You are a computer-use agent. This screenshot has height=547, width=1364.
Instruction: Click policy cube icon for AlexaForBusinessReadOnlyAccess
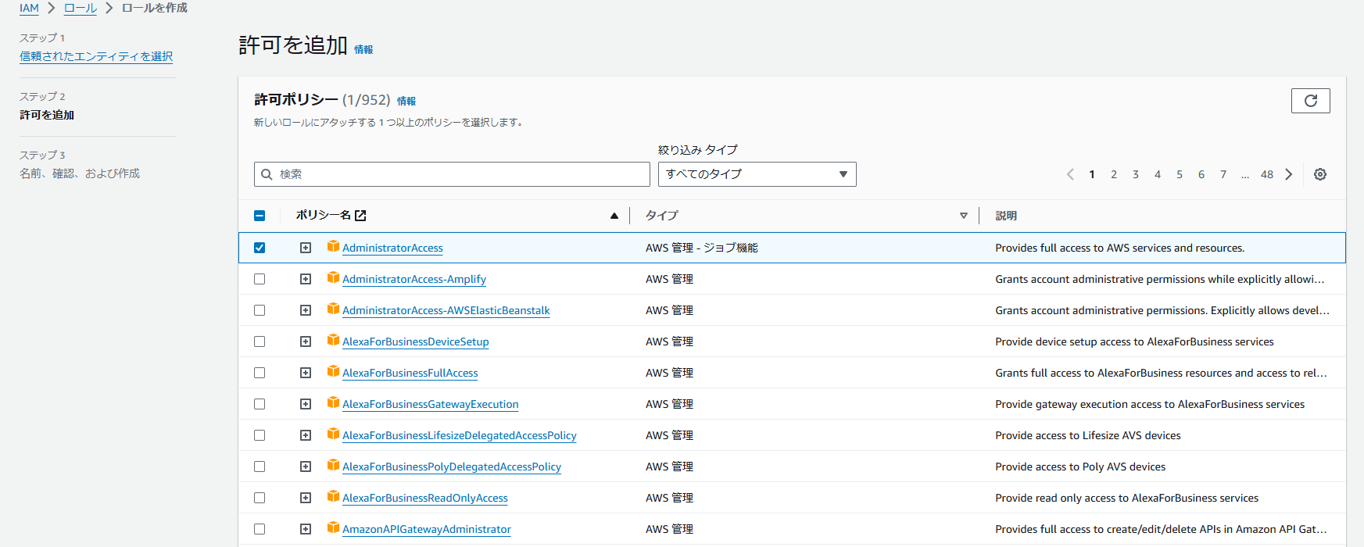(333, 496)
